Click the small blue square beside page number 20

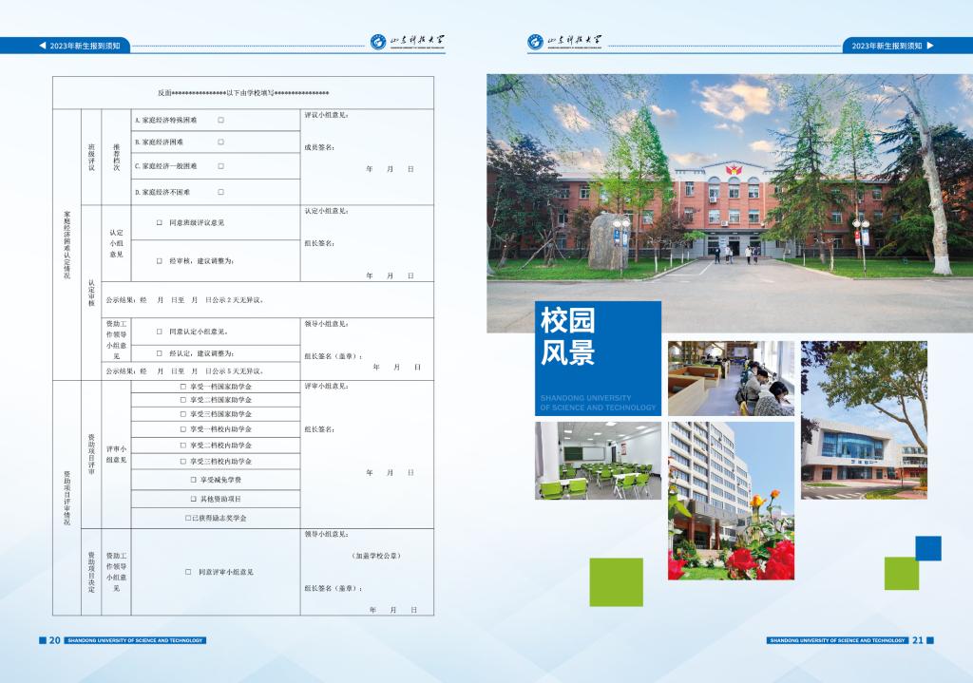[x=42, y=640]
